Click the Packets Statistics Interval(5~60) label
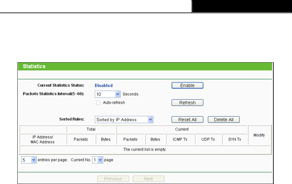 (x=53, y=94)
